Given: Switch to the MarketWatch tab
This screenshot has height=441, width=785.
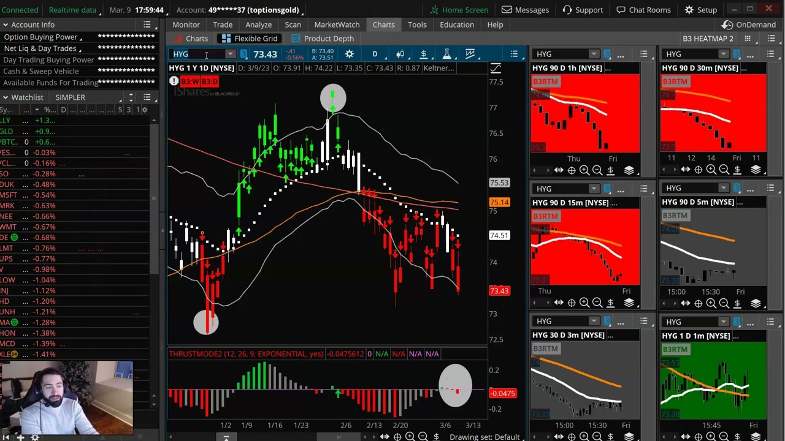Looking at the screenshot, I should point(337,24).
